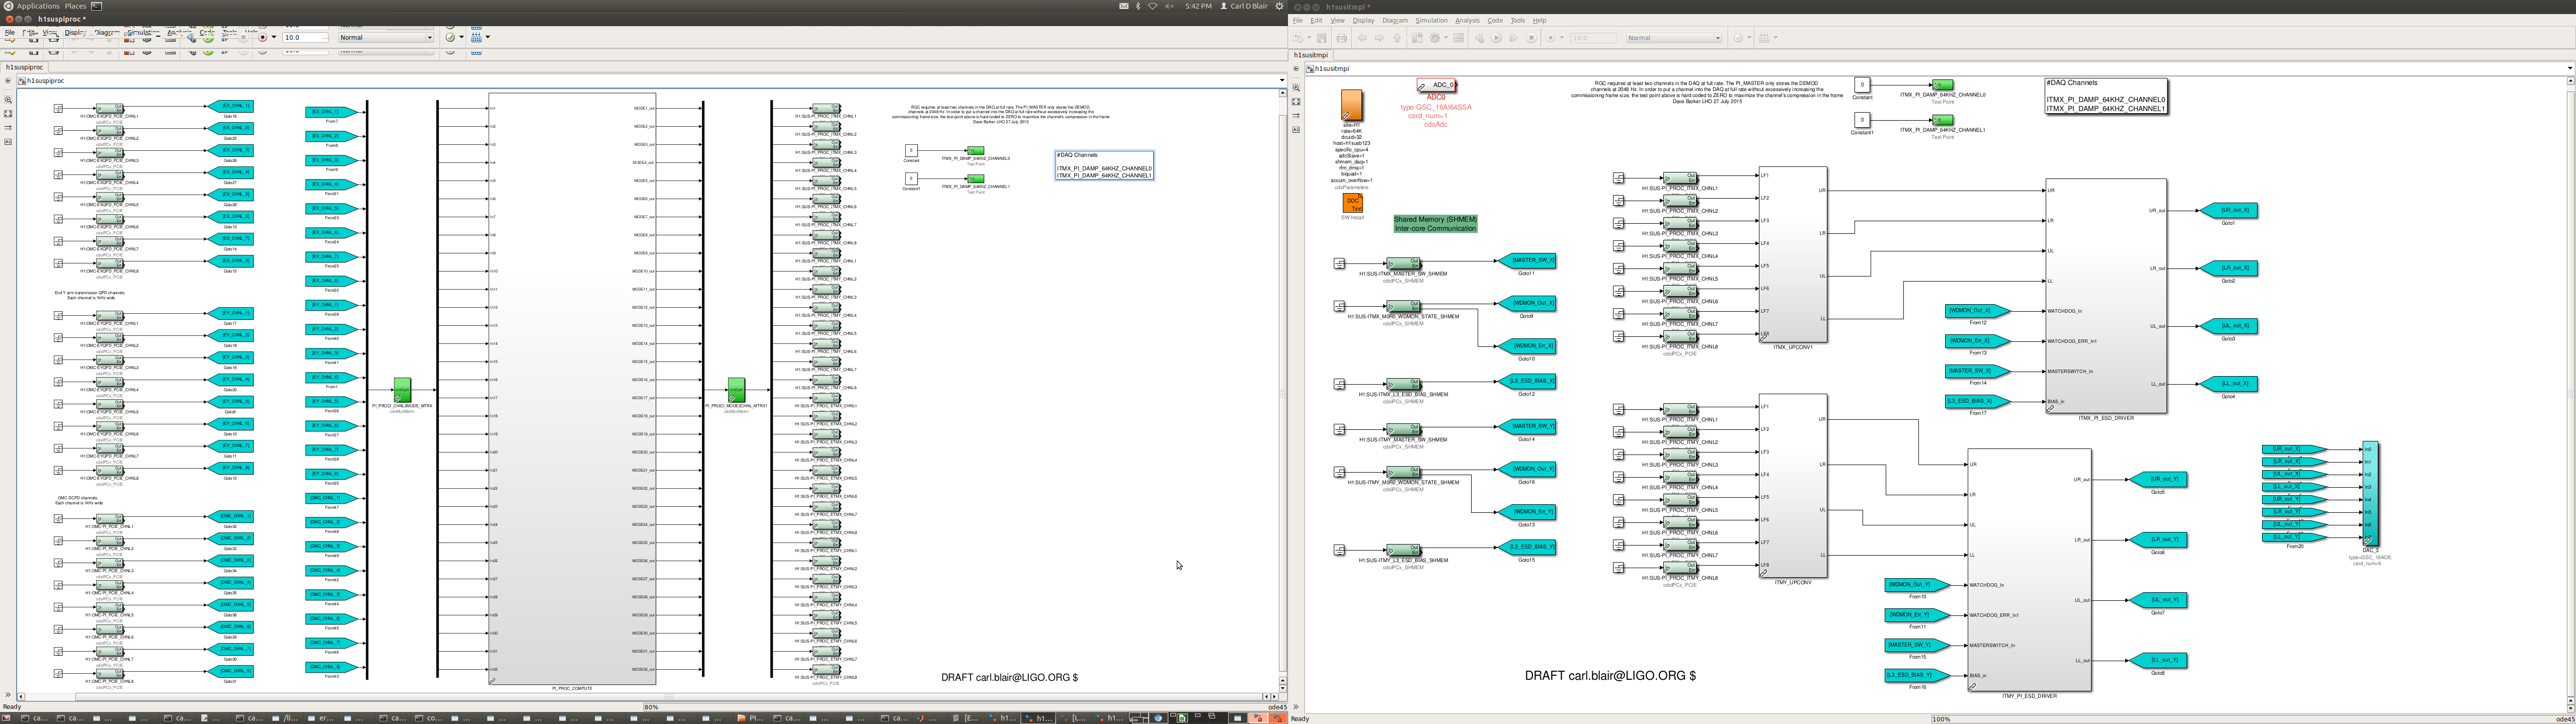The height and width of the screenshot is (724, 2576).
Task: Click the Forward arrow in h1susitmpi toolbar
Action: 1379,38
